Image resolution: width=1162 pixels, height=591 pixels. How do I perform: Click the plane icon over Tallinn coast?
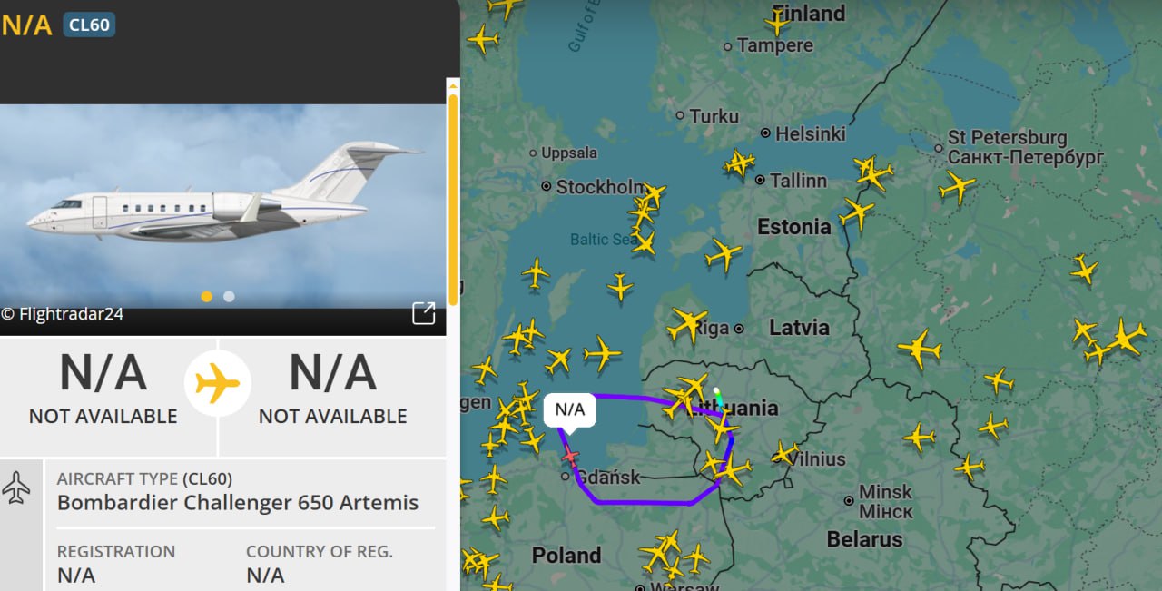(x=739, y=163)
